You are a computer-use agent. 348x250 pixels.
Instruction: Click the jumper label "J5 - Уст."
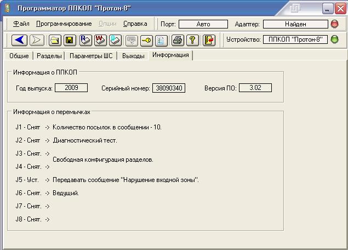(x=27, y=180)
